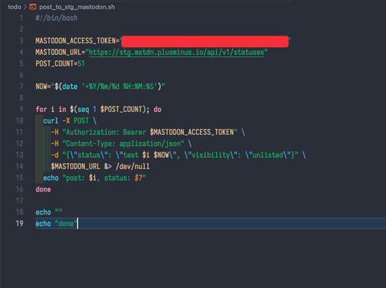
Task: Click the "done" string on line 19
Action: click(66, 223)
